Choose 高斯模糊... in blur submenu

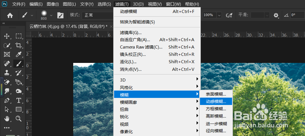click(x=216, y=116)
